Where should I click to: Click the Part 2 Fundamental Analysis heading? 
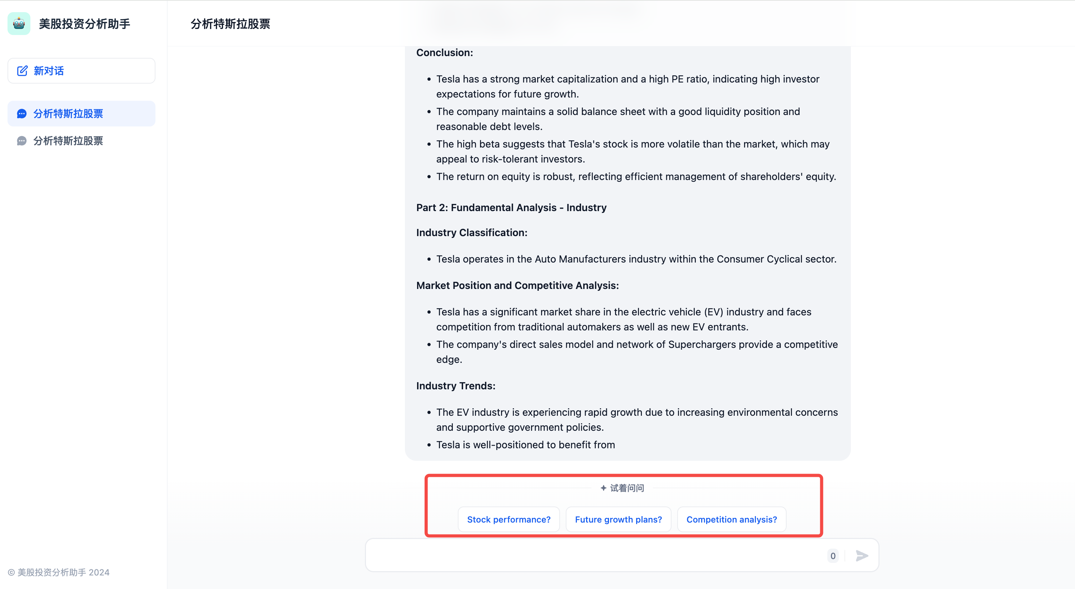coord(511,208)
